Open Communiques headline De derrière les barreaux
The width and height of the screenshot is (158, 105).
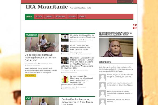[40, 57]
